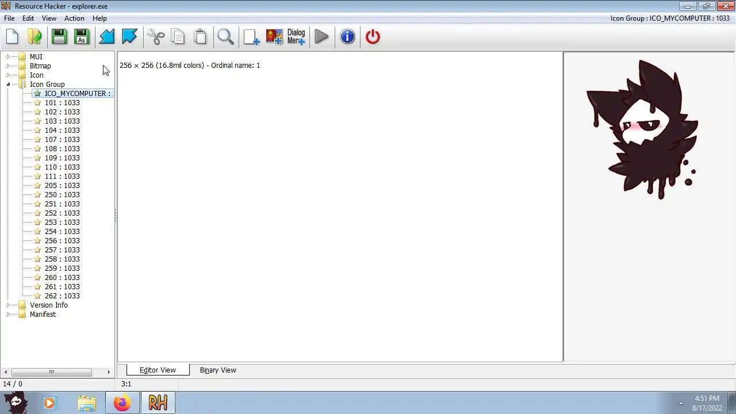The width and height of the screenshot is (736, 414).
Task: Select tree item 260 : 1033
Action: (62, 277)
